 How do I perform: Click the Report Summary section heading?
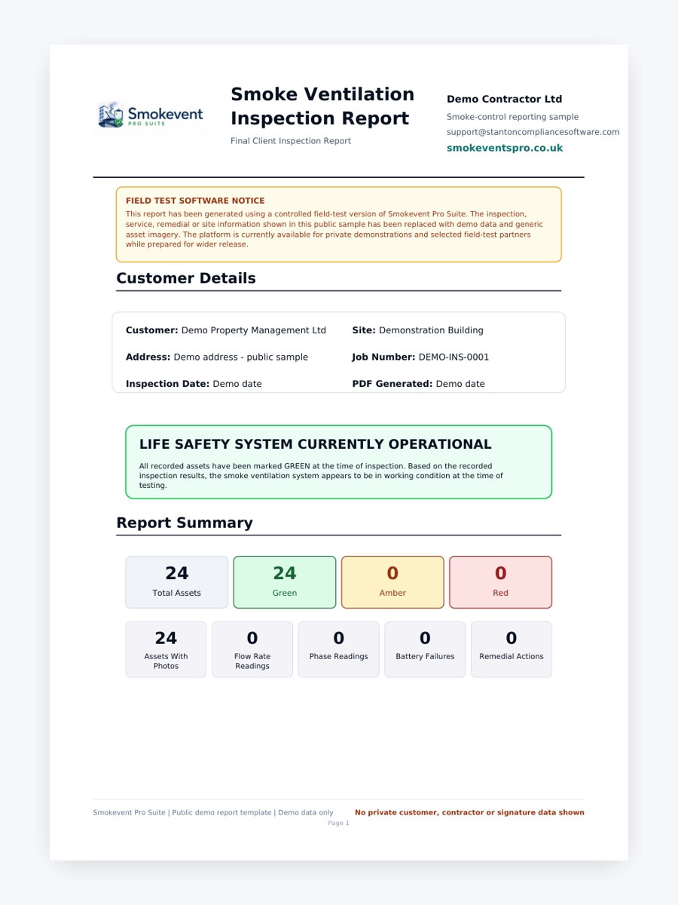click(x=185, y=523)
